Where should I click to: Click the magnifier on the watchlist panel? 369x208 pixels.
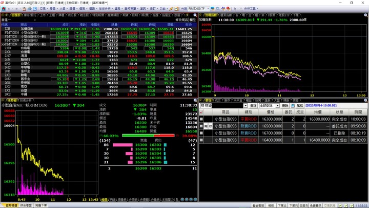[x=195, y=15]
